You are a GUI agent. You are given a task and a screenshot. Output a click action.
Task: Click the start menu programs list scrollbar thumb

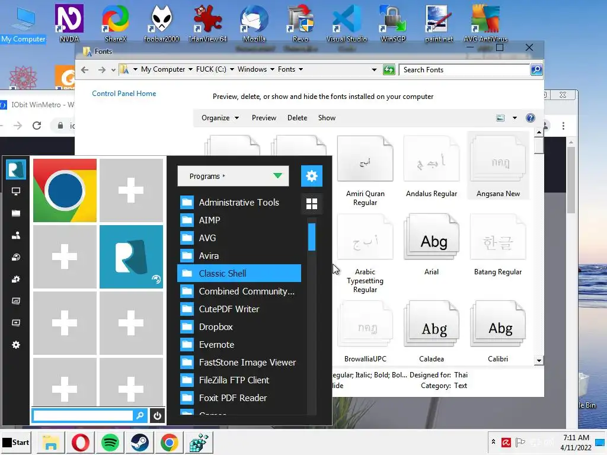click(312, 237)
